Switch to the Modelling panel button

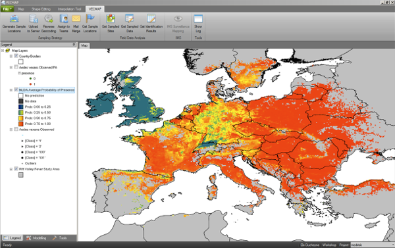coord(36,237)
